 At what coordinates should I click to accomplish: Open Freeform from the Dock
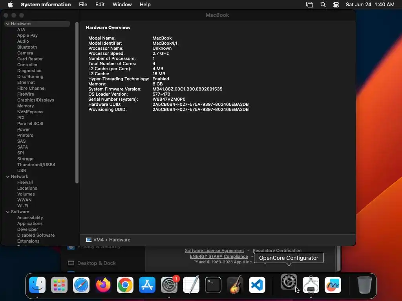[x=333, y=285]
